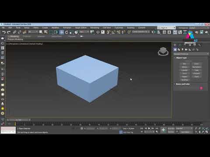Activate the Select and Move tool
The image size is (210, 157).
tap(62, 32)
